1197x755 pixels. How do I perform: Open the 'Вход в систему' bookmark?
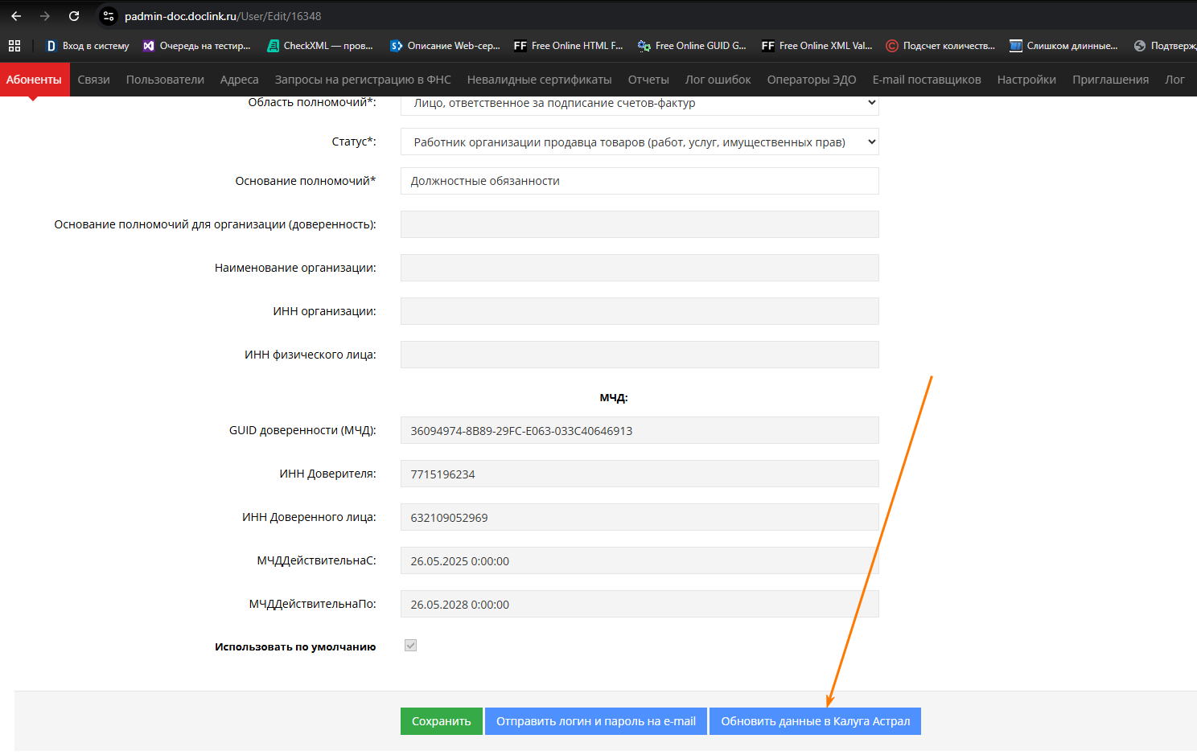[x=87, y=46]
